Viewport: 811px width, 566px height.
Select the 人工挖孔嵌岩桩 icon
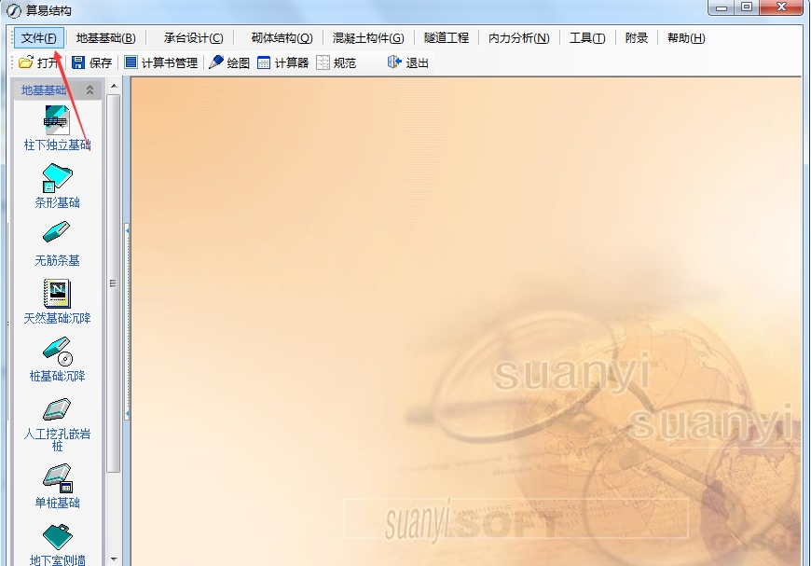pyautogui.click(x=57, y=409)
